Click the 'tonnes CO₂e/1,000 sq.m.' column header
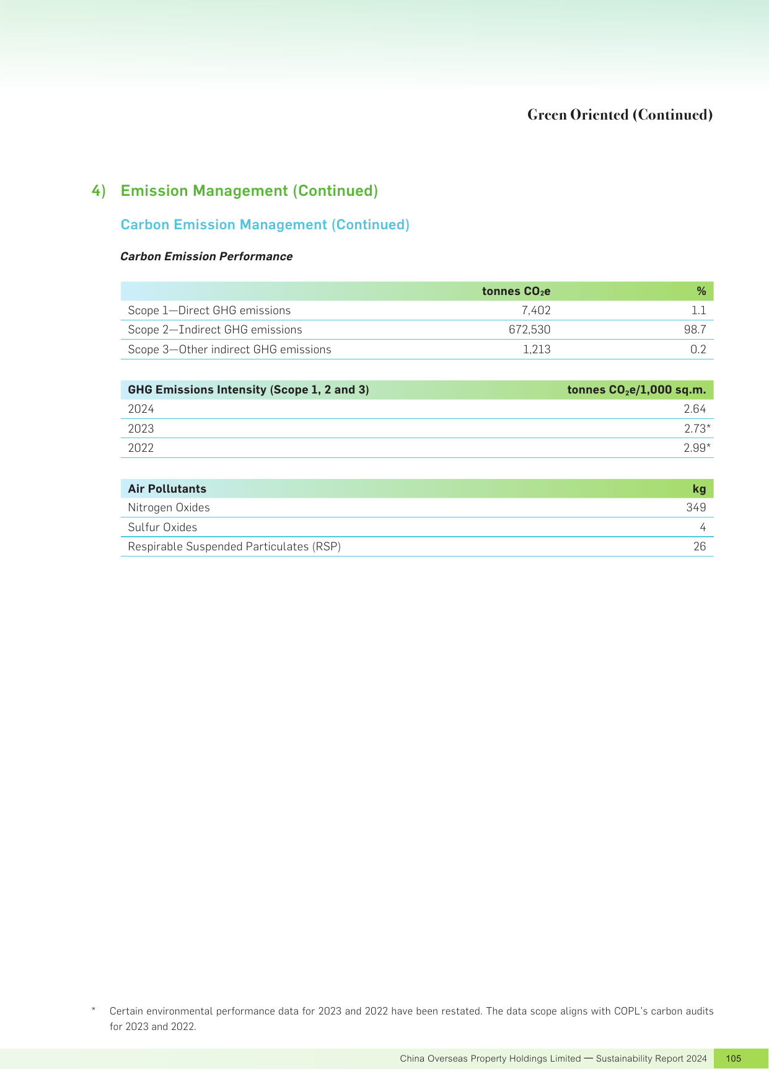The height and width of the screenshot is (1087, 769). (636, 390)
